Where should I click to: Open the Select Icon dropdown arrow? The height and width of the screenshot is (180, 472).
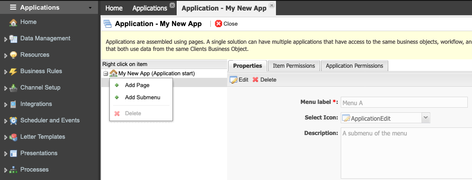click(426, 118)
